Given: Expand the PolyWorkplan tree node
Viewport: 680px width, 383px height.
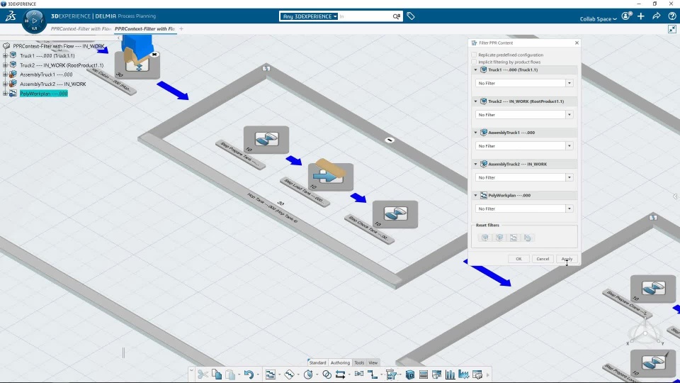Looking at the screenshot, I should [x=5, y=94].
